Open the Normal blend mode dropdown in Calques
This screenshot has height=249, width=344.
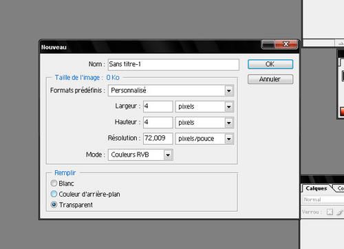[x=323, y=199]
